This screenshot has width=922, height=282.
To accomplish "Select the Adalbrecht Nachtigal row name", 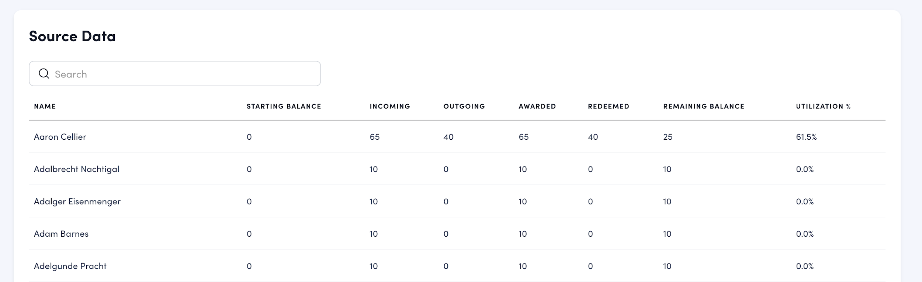I will pyautogui.click(x=77, y=169).
